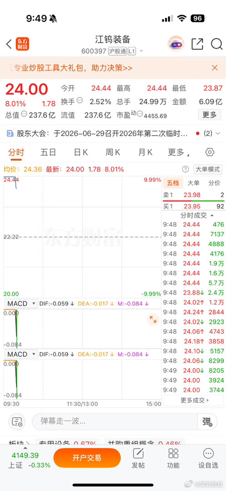Select the 大单 tab
226x491 pixels.
(x=193, y=183)
